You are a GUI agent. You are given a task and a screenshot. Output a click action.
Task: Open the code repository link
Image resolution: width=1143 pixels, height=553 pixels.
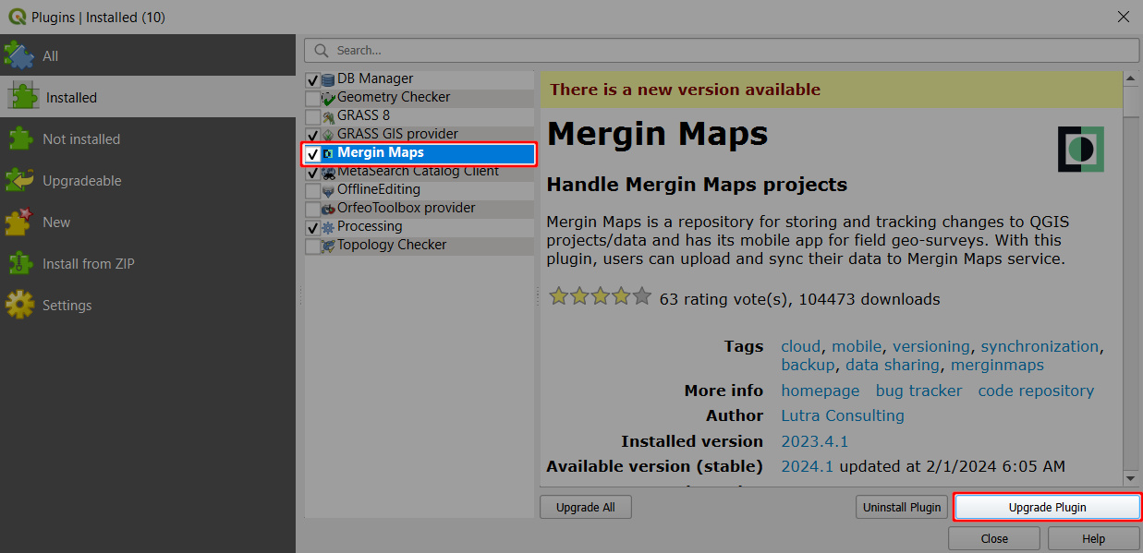tap(1036, 391)
